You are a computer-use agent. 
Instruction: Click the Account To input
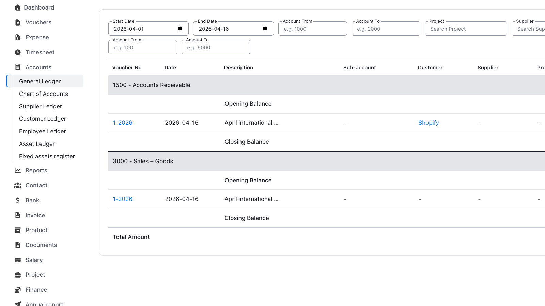pyautogui.click(x=386, y=29)
